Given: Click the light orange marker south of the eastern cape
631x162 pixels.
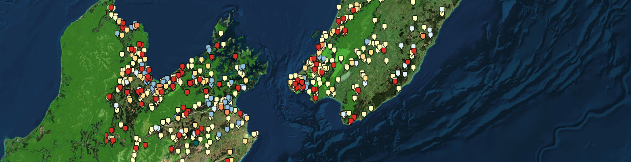Looking at the screenshot, I should click(x=245, y=141).
